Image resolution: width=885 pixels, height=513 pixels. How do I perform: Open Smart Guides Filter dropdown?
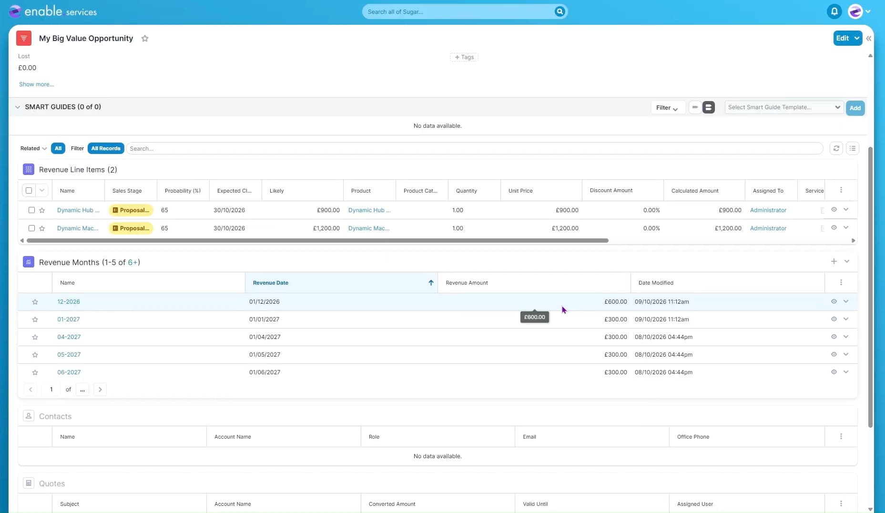[x=667, y=108]
